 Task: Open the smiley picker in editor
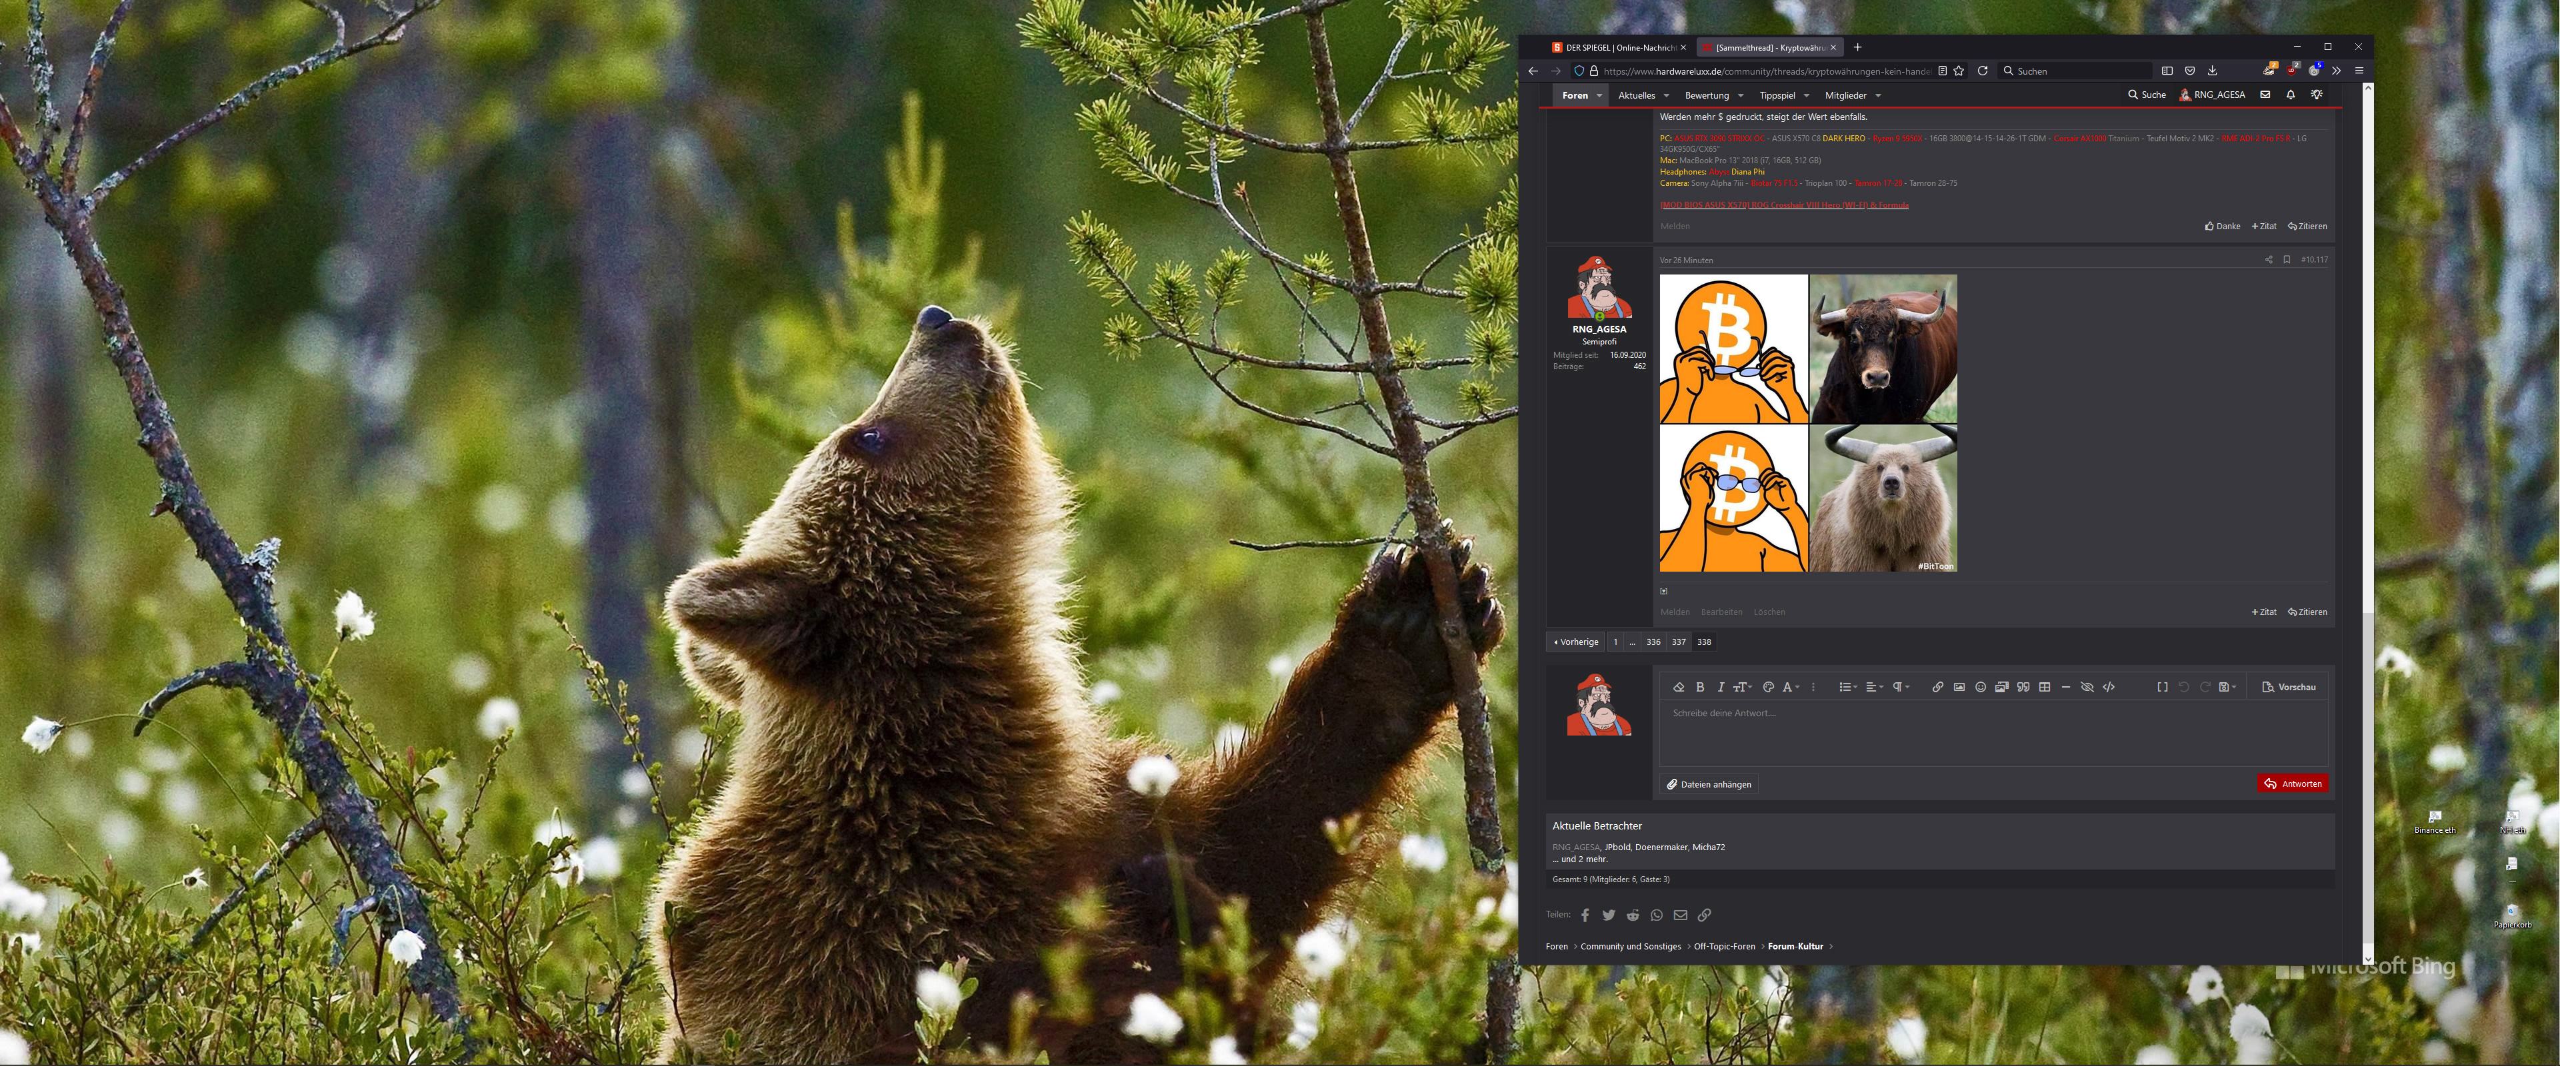[x=1979, y=686]
